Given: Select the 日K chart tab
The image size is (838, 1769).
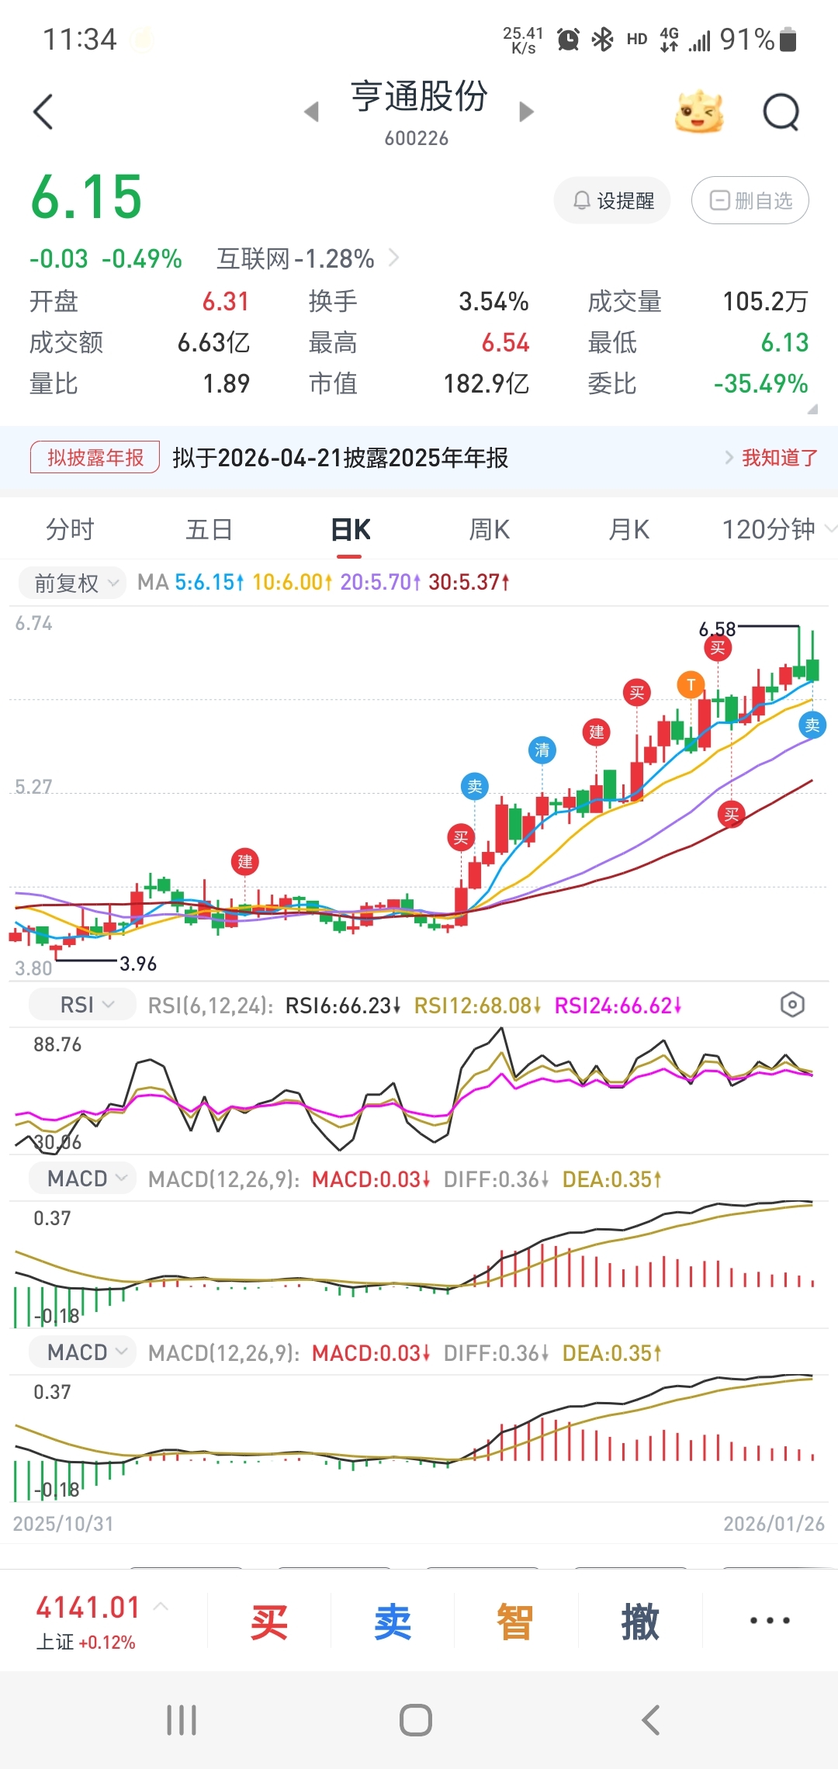Looking at the screenshot, I should (350, 529).
